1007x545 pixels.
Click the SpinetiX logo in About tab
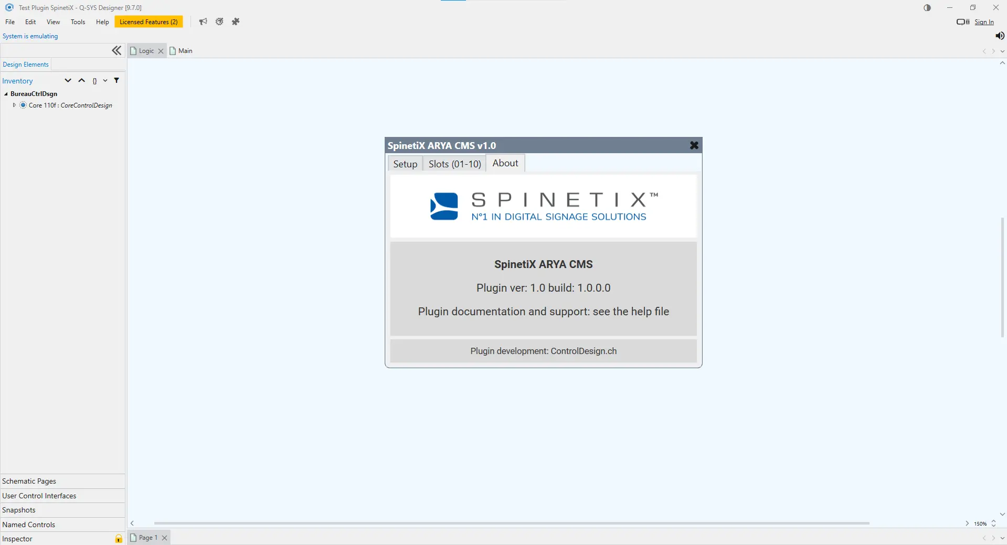pos(544,206)
